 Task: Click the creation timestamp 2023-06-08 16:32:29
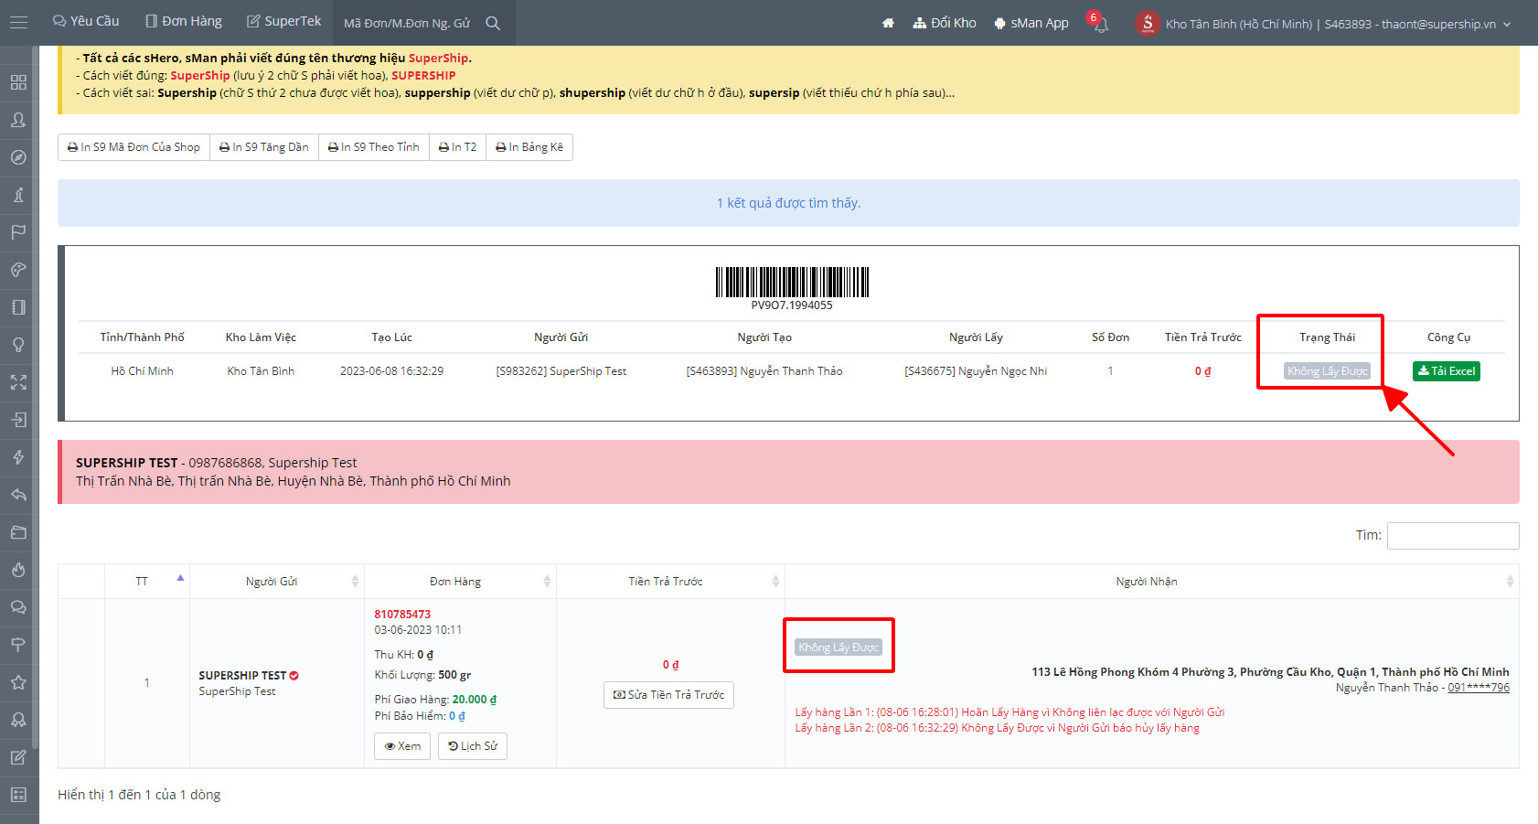[x=391, y=371]
